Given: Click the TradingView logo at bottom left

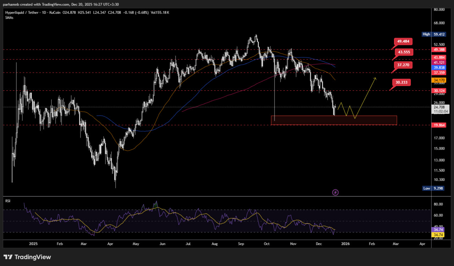Looking at the screenshot, I should [27, 257].
